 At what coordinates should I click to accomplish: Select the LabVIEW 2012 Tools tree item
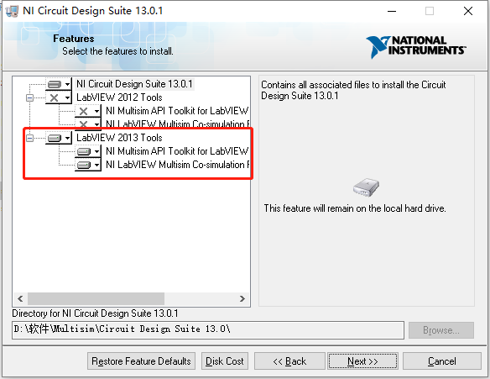click(119, 97)
